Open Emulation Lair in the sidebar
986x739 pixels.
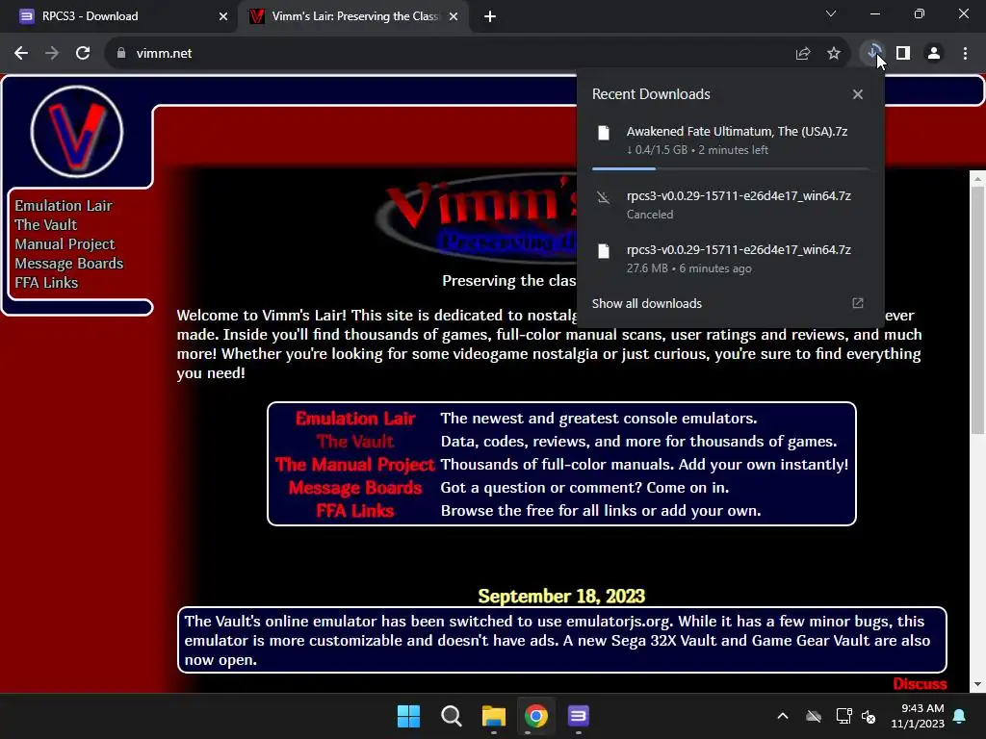point(64,206)
